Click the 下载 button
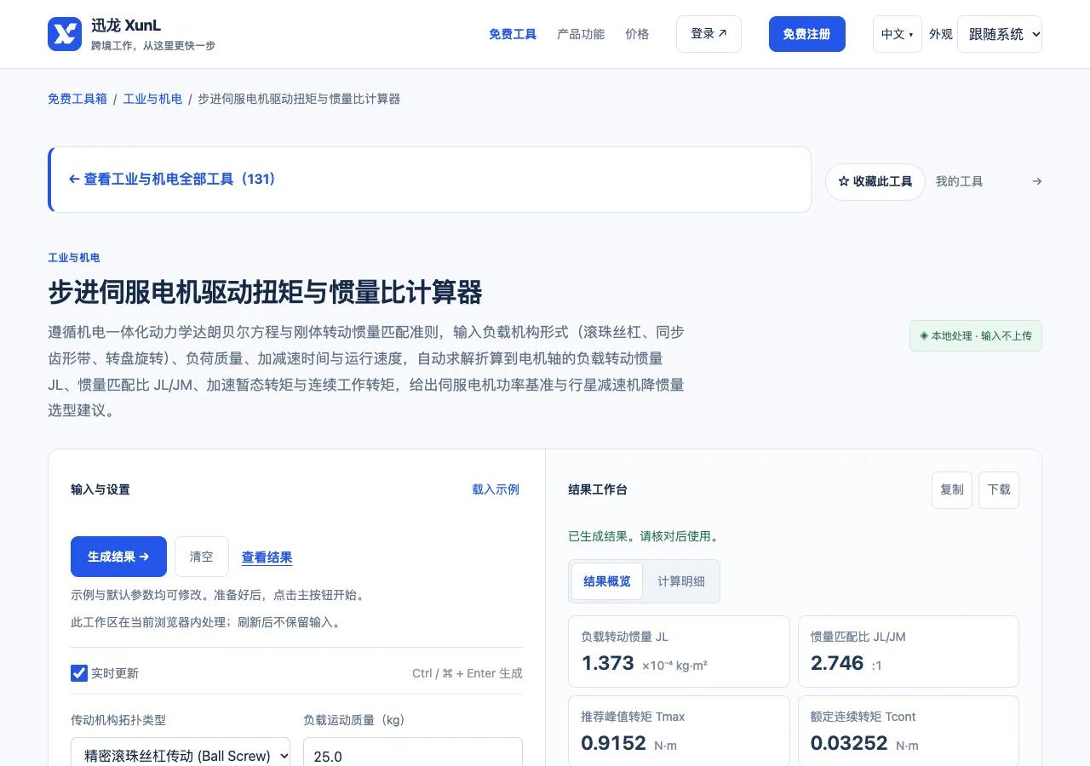Image resolution: width=1090 pixels, height=766 pixels. 999,489
